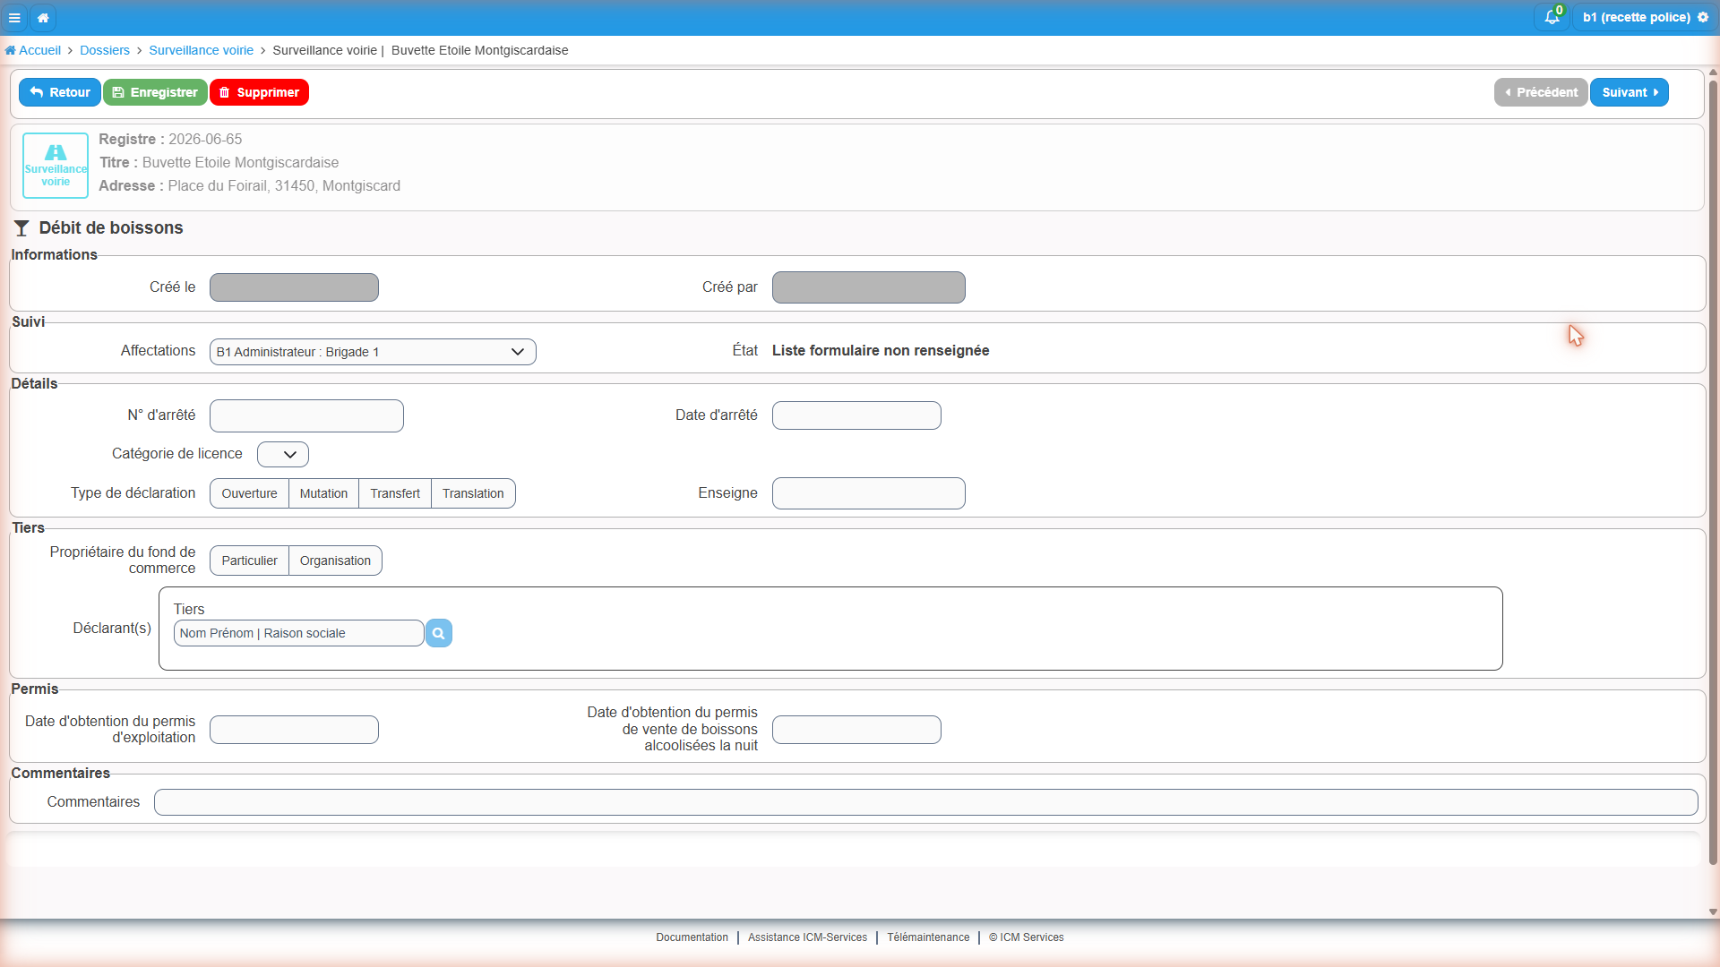Go to Suivant record
Viewport: 1720px width, 967px height.
(1630, 92)
